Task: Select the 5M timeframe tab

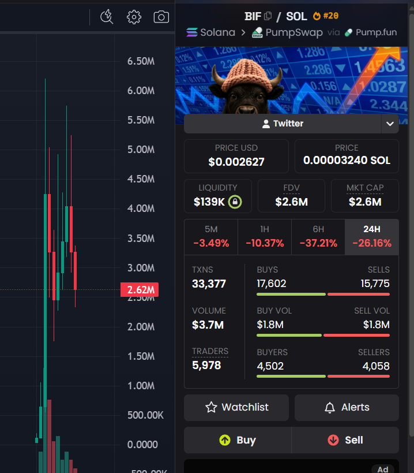Action: [x=211, y=237]
